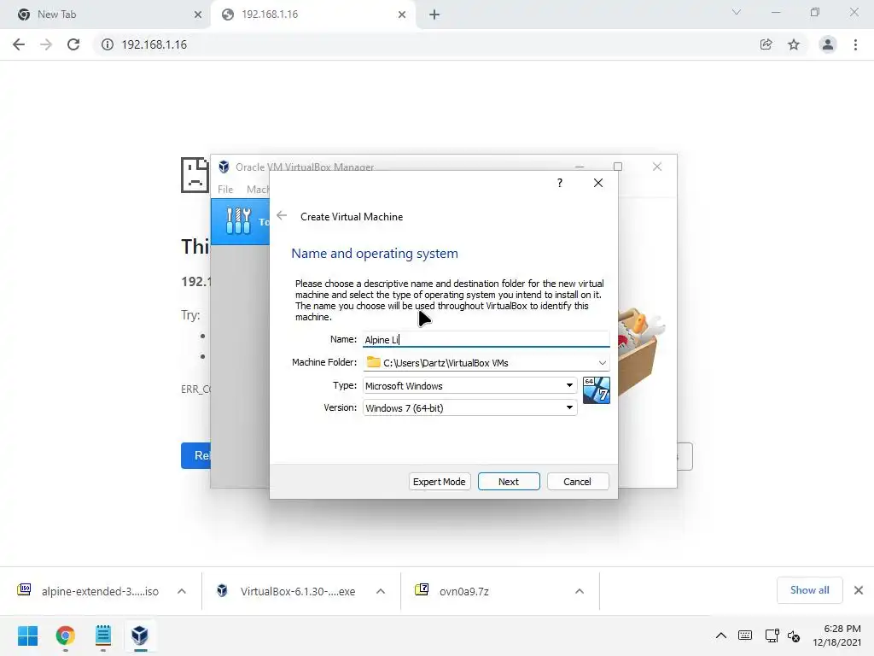Open a new browser tab
The image size is (874, 656).
[434, 15]
